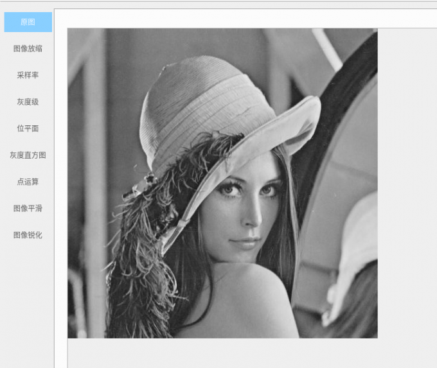Viewport: 437px width, 368px height.
Task: Open the 图像放缩 menu item
Action: [28, 48]
